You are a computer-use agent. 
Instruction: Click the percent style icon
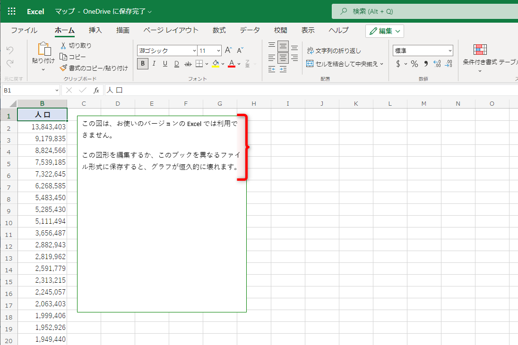pyautogui.click(x=414, y=64)
